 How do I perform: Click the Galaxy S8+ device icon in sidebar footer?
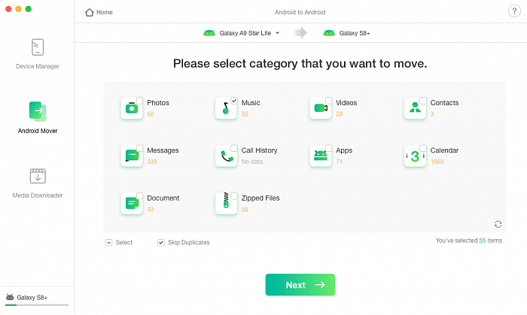pyautogui.click(x=10, y=297)
